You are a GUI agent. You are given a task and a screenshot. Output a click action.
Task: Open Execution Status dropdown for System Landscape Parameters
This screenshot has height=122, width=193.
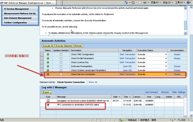[x=166, y=70]
